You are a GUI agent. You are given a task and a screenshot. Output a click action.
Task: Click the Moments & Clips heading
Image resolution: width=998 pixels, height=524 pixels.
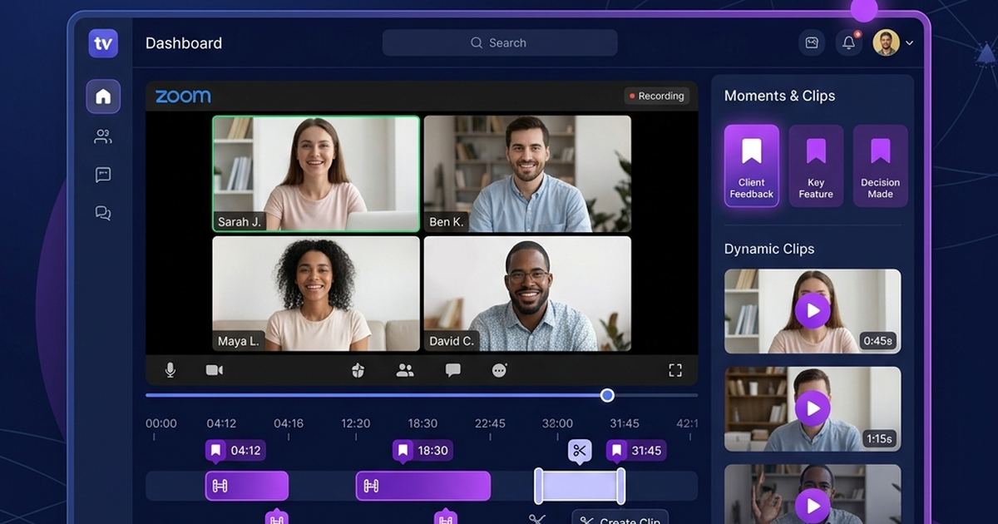779,96
